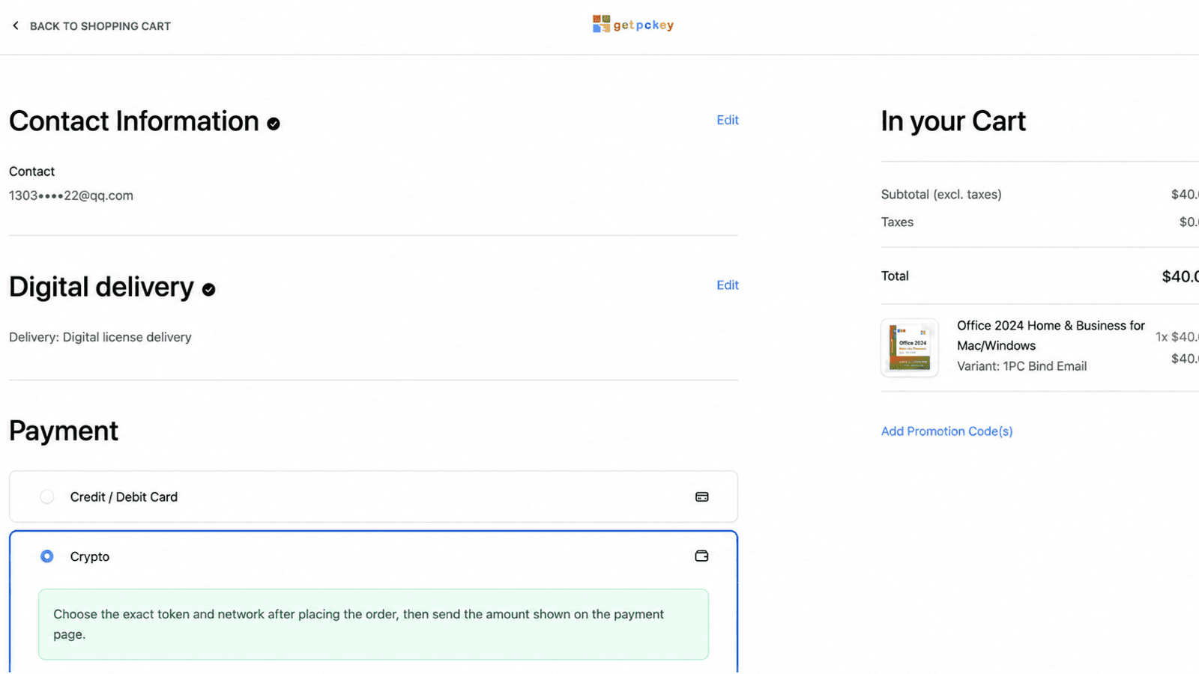Edit the Digital delivery section
Viewport: 1199px width, 674px height.
pos(728,285)
